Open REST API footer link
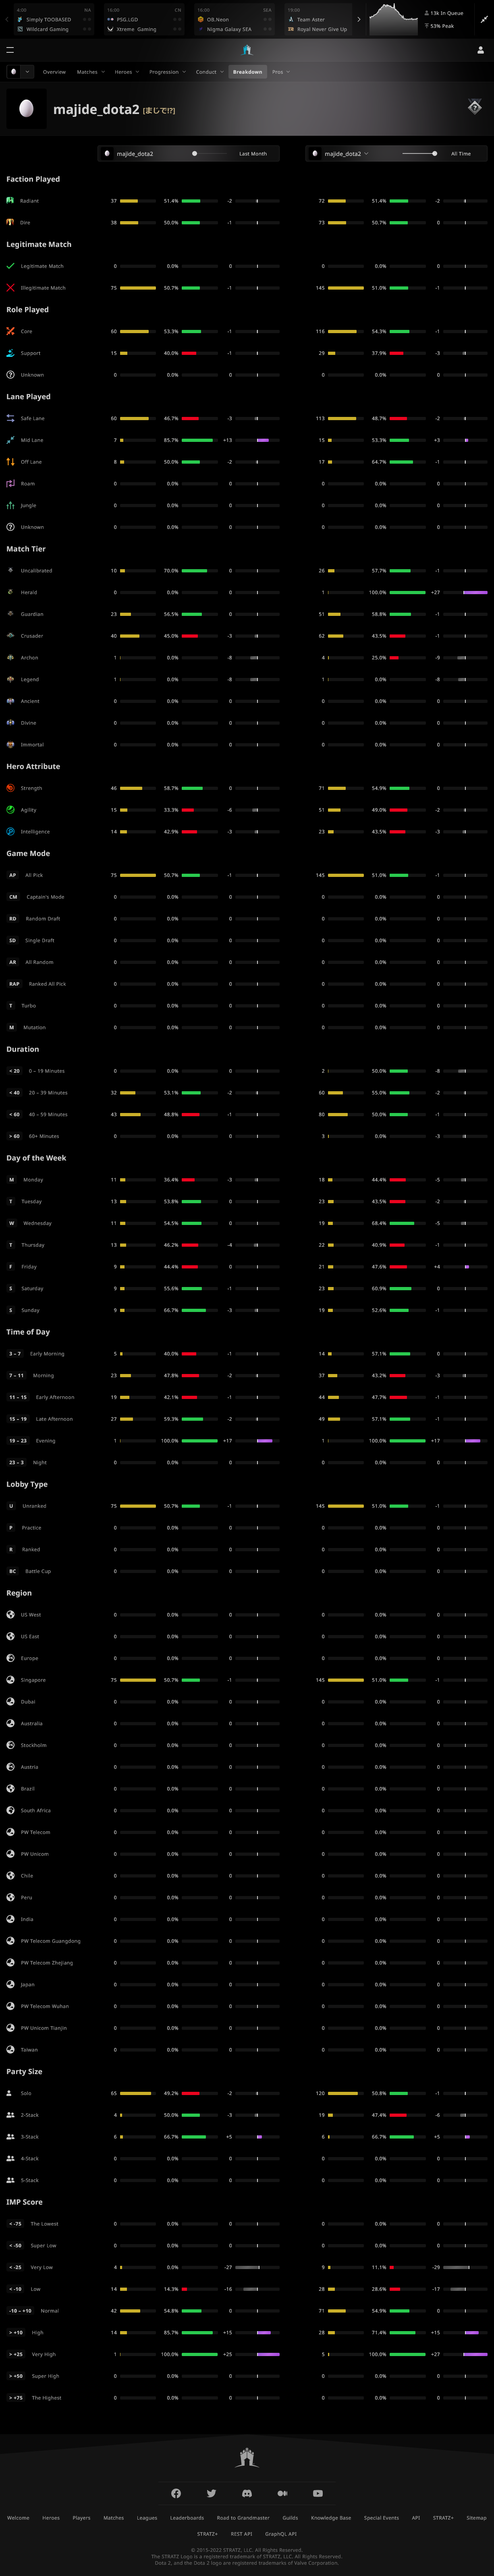This screenshot has width=494, height=2576. pyautogui.click(x=241, y=2534)
